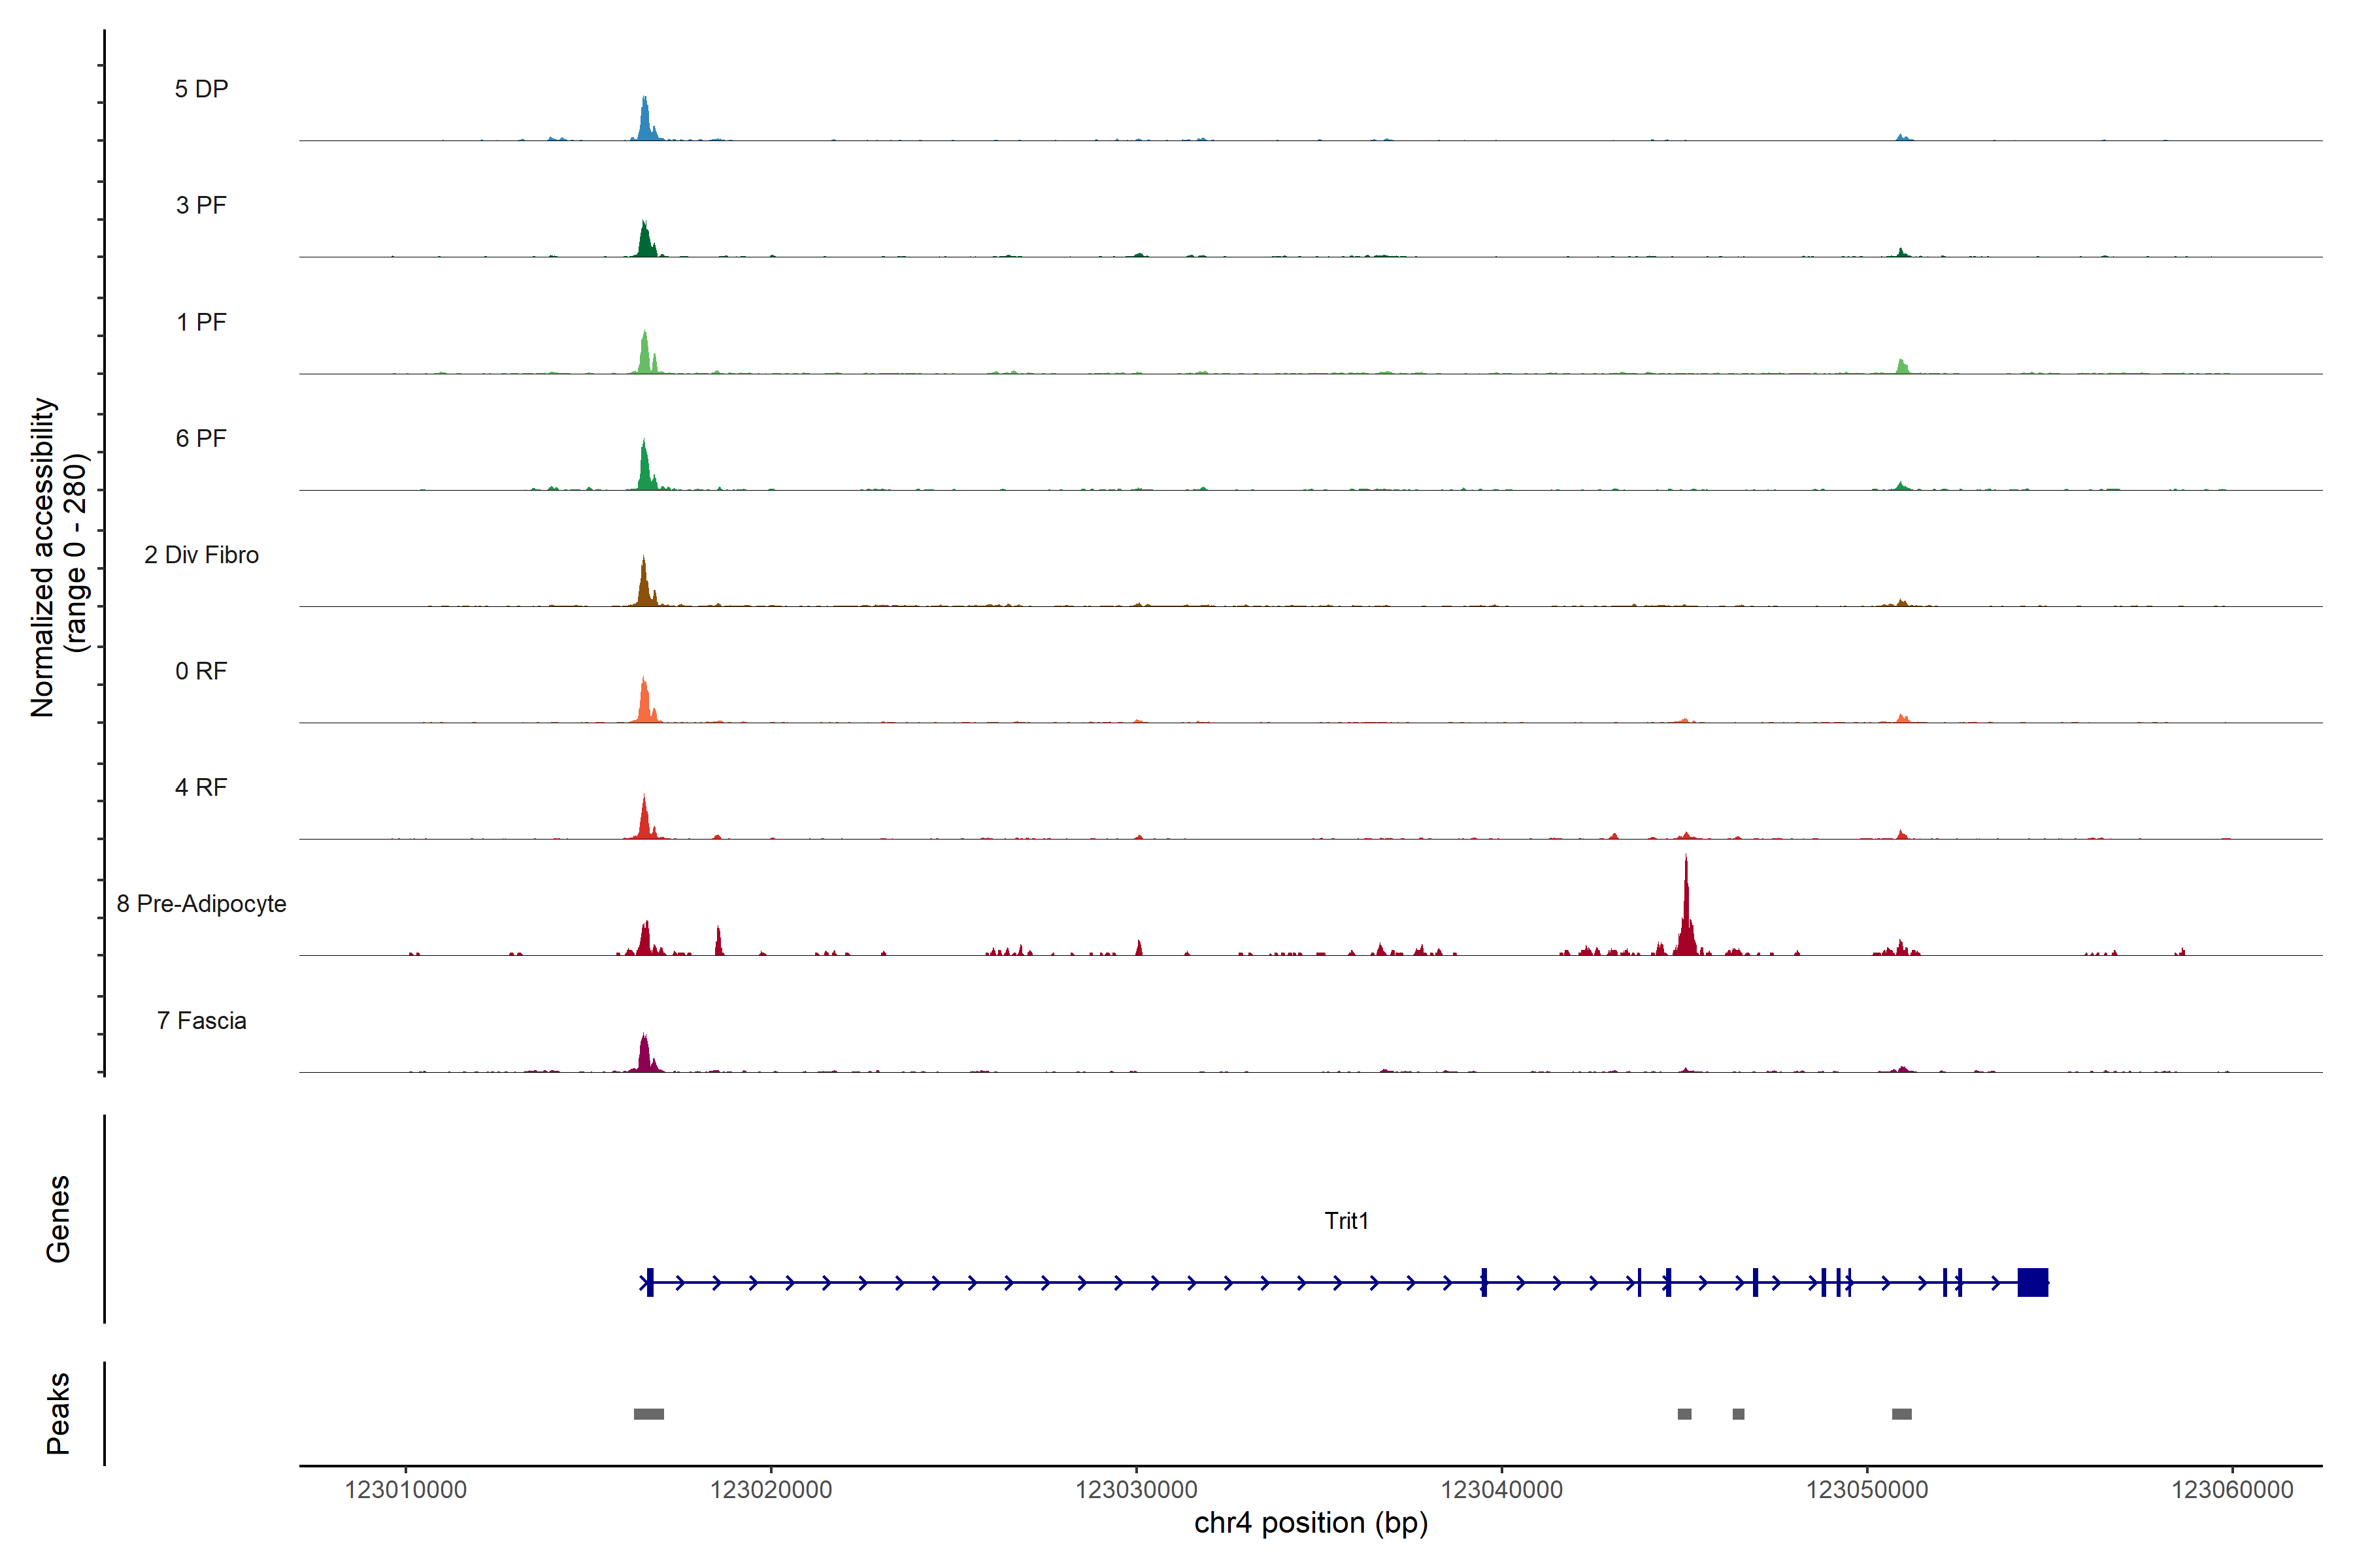Click the 3 PF track label

pos(201,205)
